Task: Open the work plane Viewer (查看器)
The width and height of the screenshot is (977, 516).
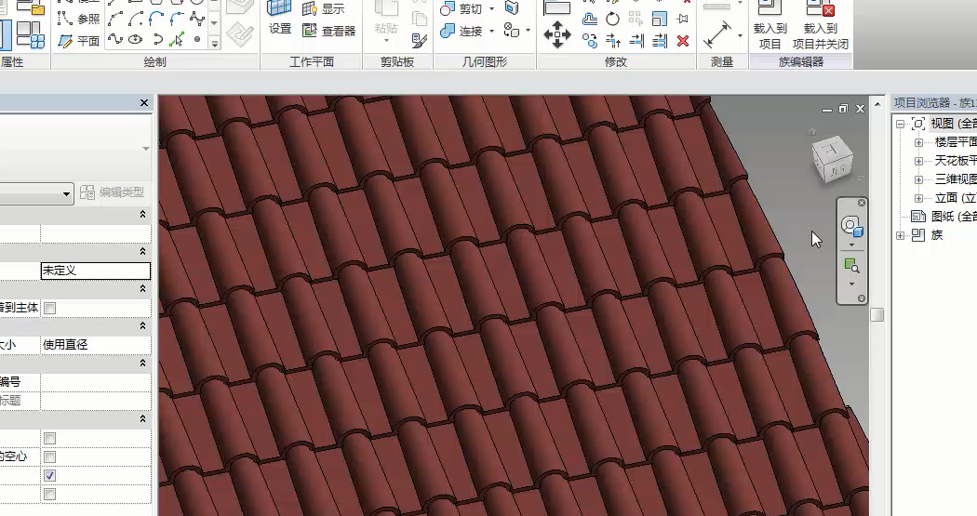Action: 329,31
